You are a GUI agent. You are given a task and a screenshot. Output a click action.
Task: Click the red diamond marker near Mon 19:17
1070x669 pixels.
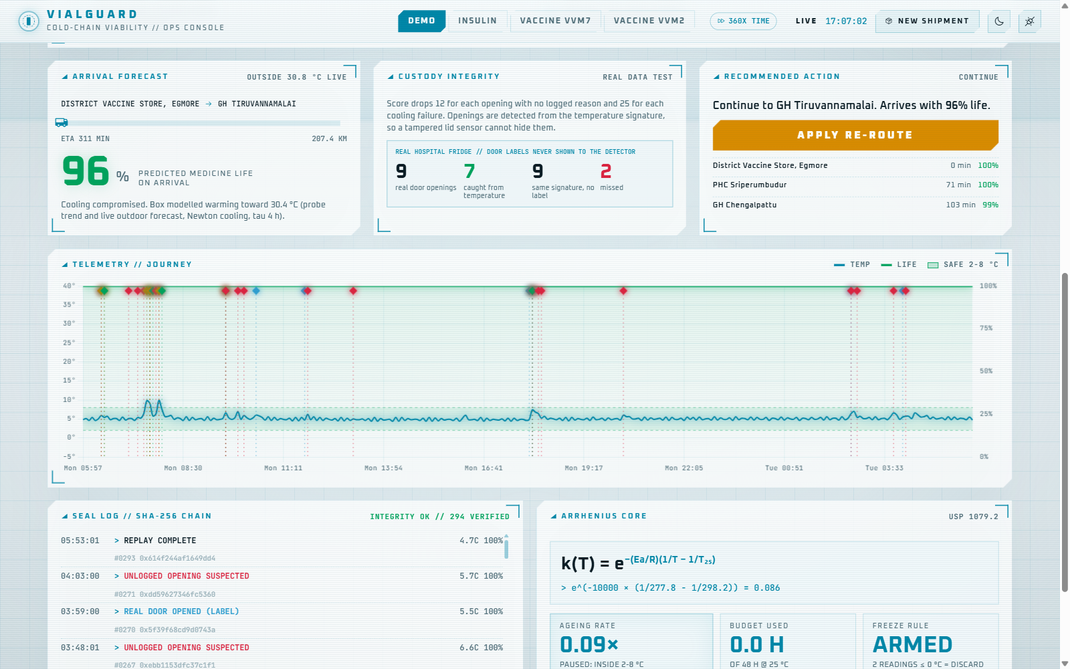click(623, 290)
